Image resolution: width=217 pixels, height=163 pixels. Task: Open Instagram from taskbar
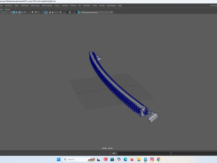tap(152, 159)
